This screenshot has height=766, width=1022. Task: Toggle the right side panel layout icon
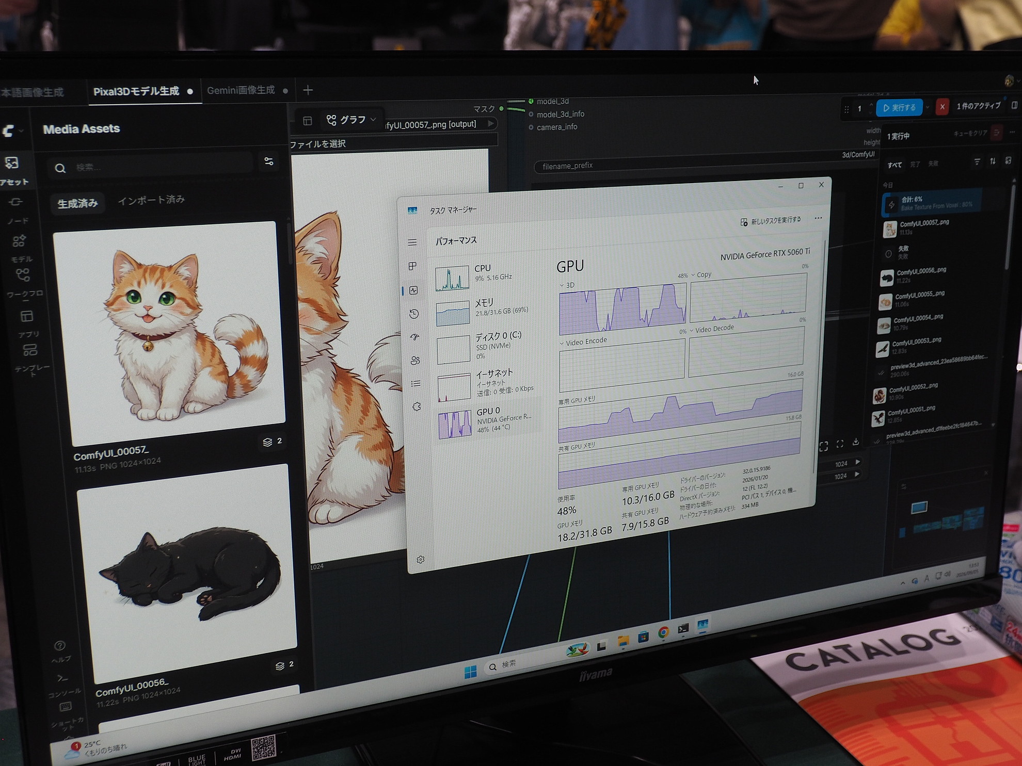point(1015,105)
